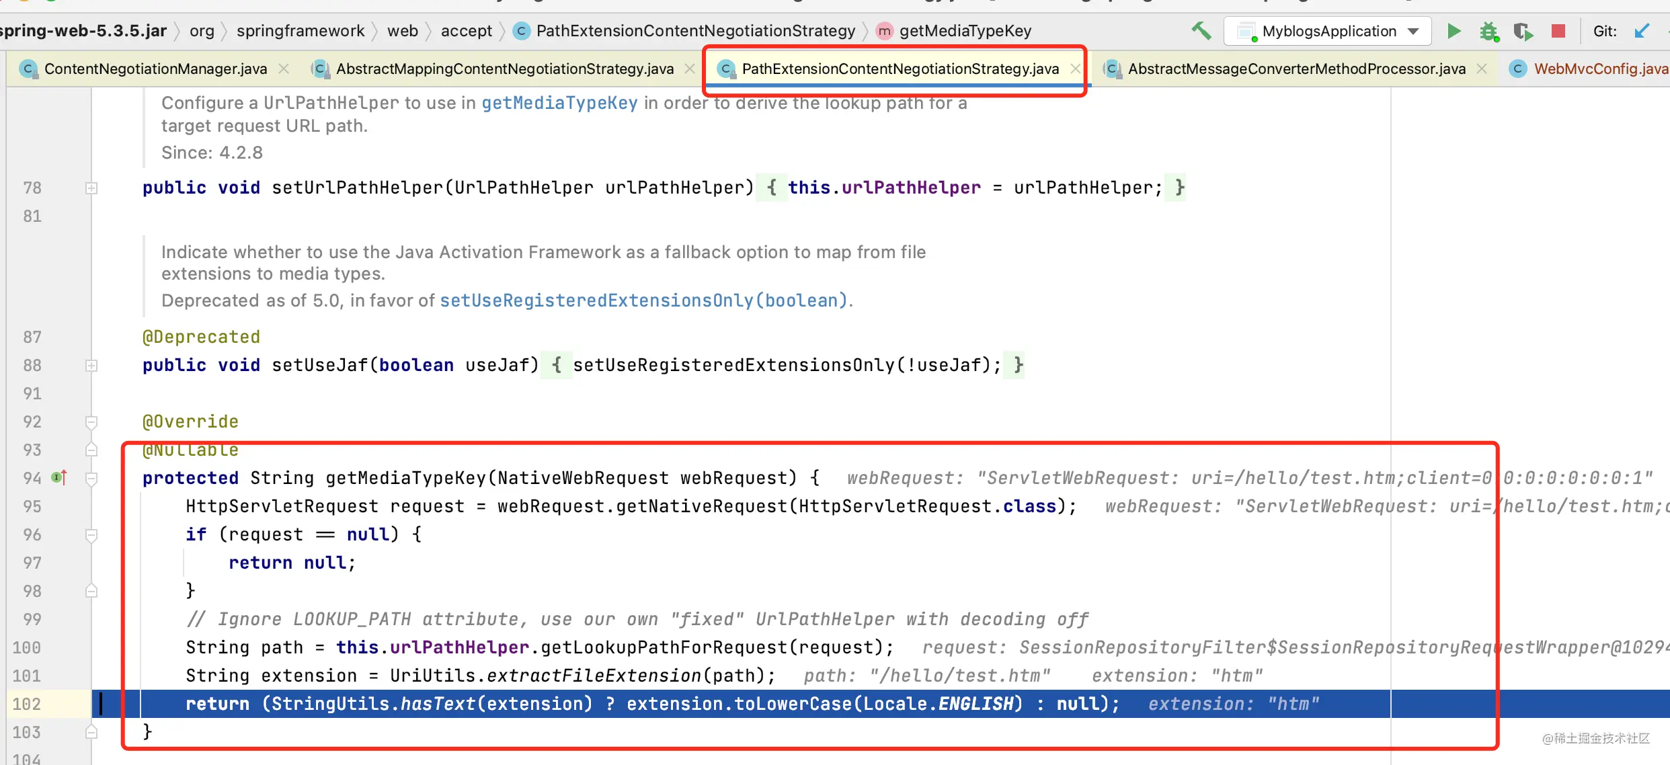1670x765 pixels.
Task: Collapse getMediaTypeKey method at line 94
Action: coord(91,479)
